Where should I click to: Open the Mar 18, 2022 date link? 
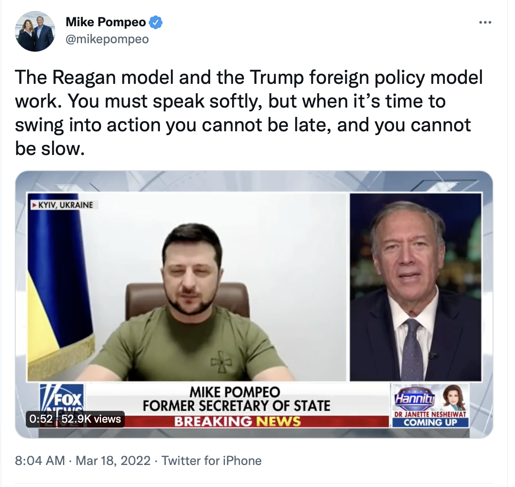click(113, 460)
